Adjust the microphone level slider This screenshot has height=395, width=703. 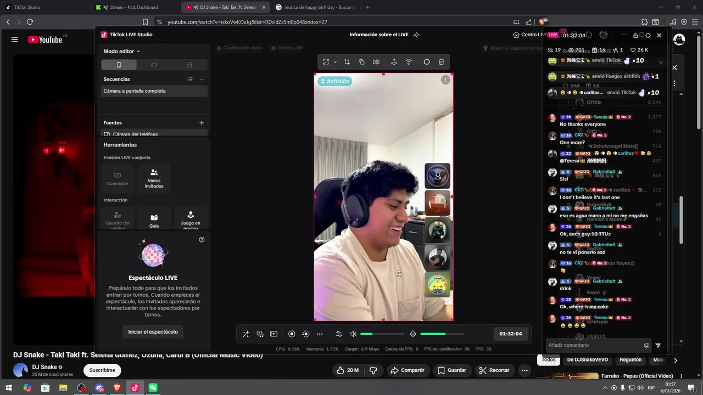(442, 334)
